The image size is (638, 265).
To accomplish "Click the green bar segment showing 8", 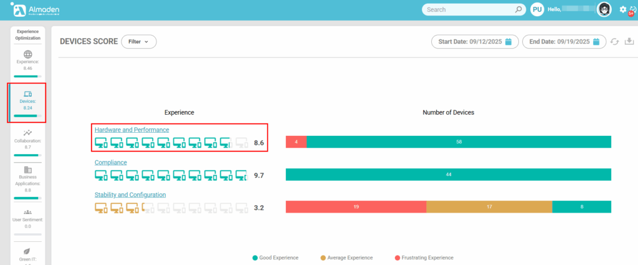I will click(581, 207).
